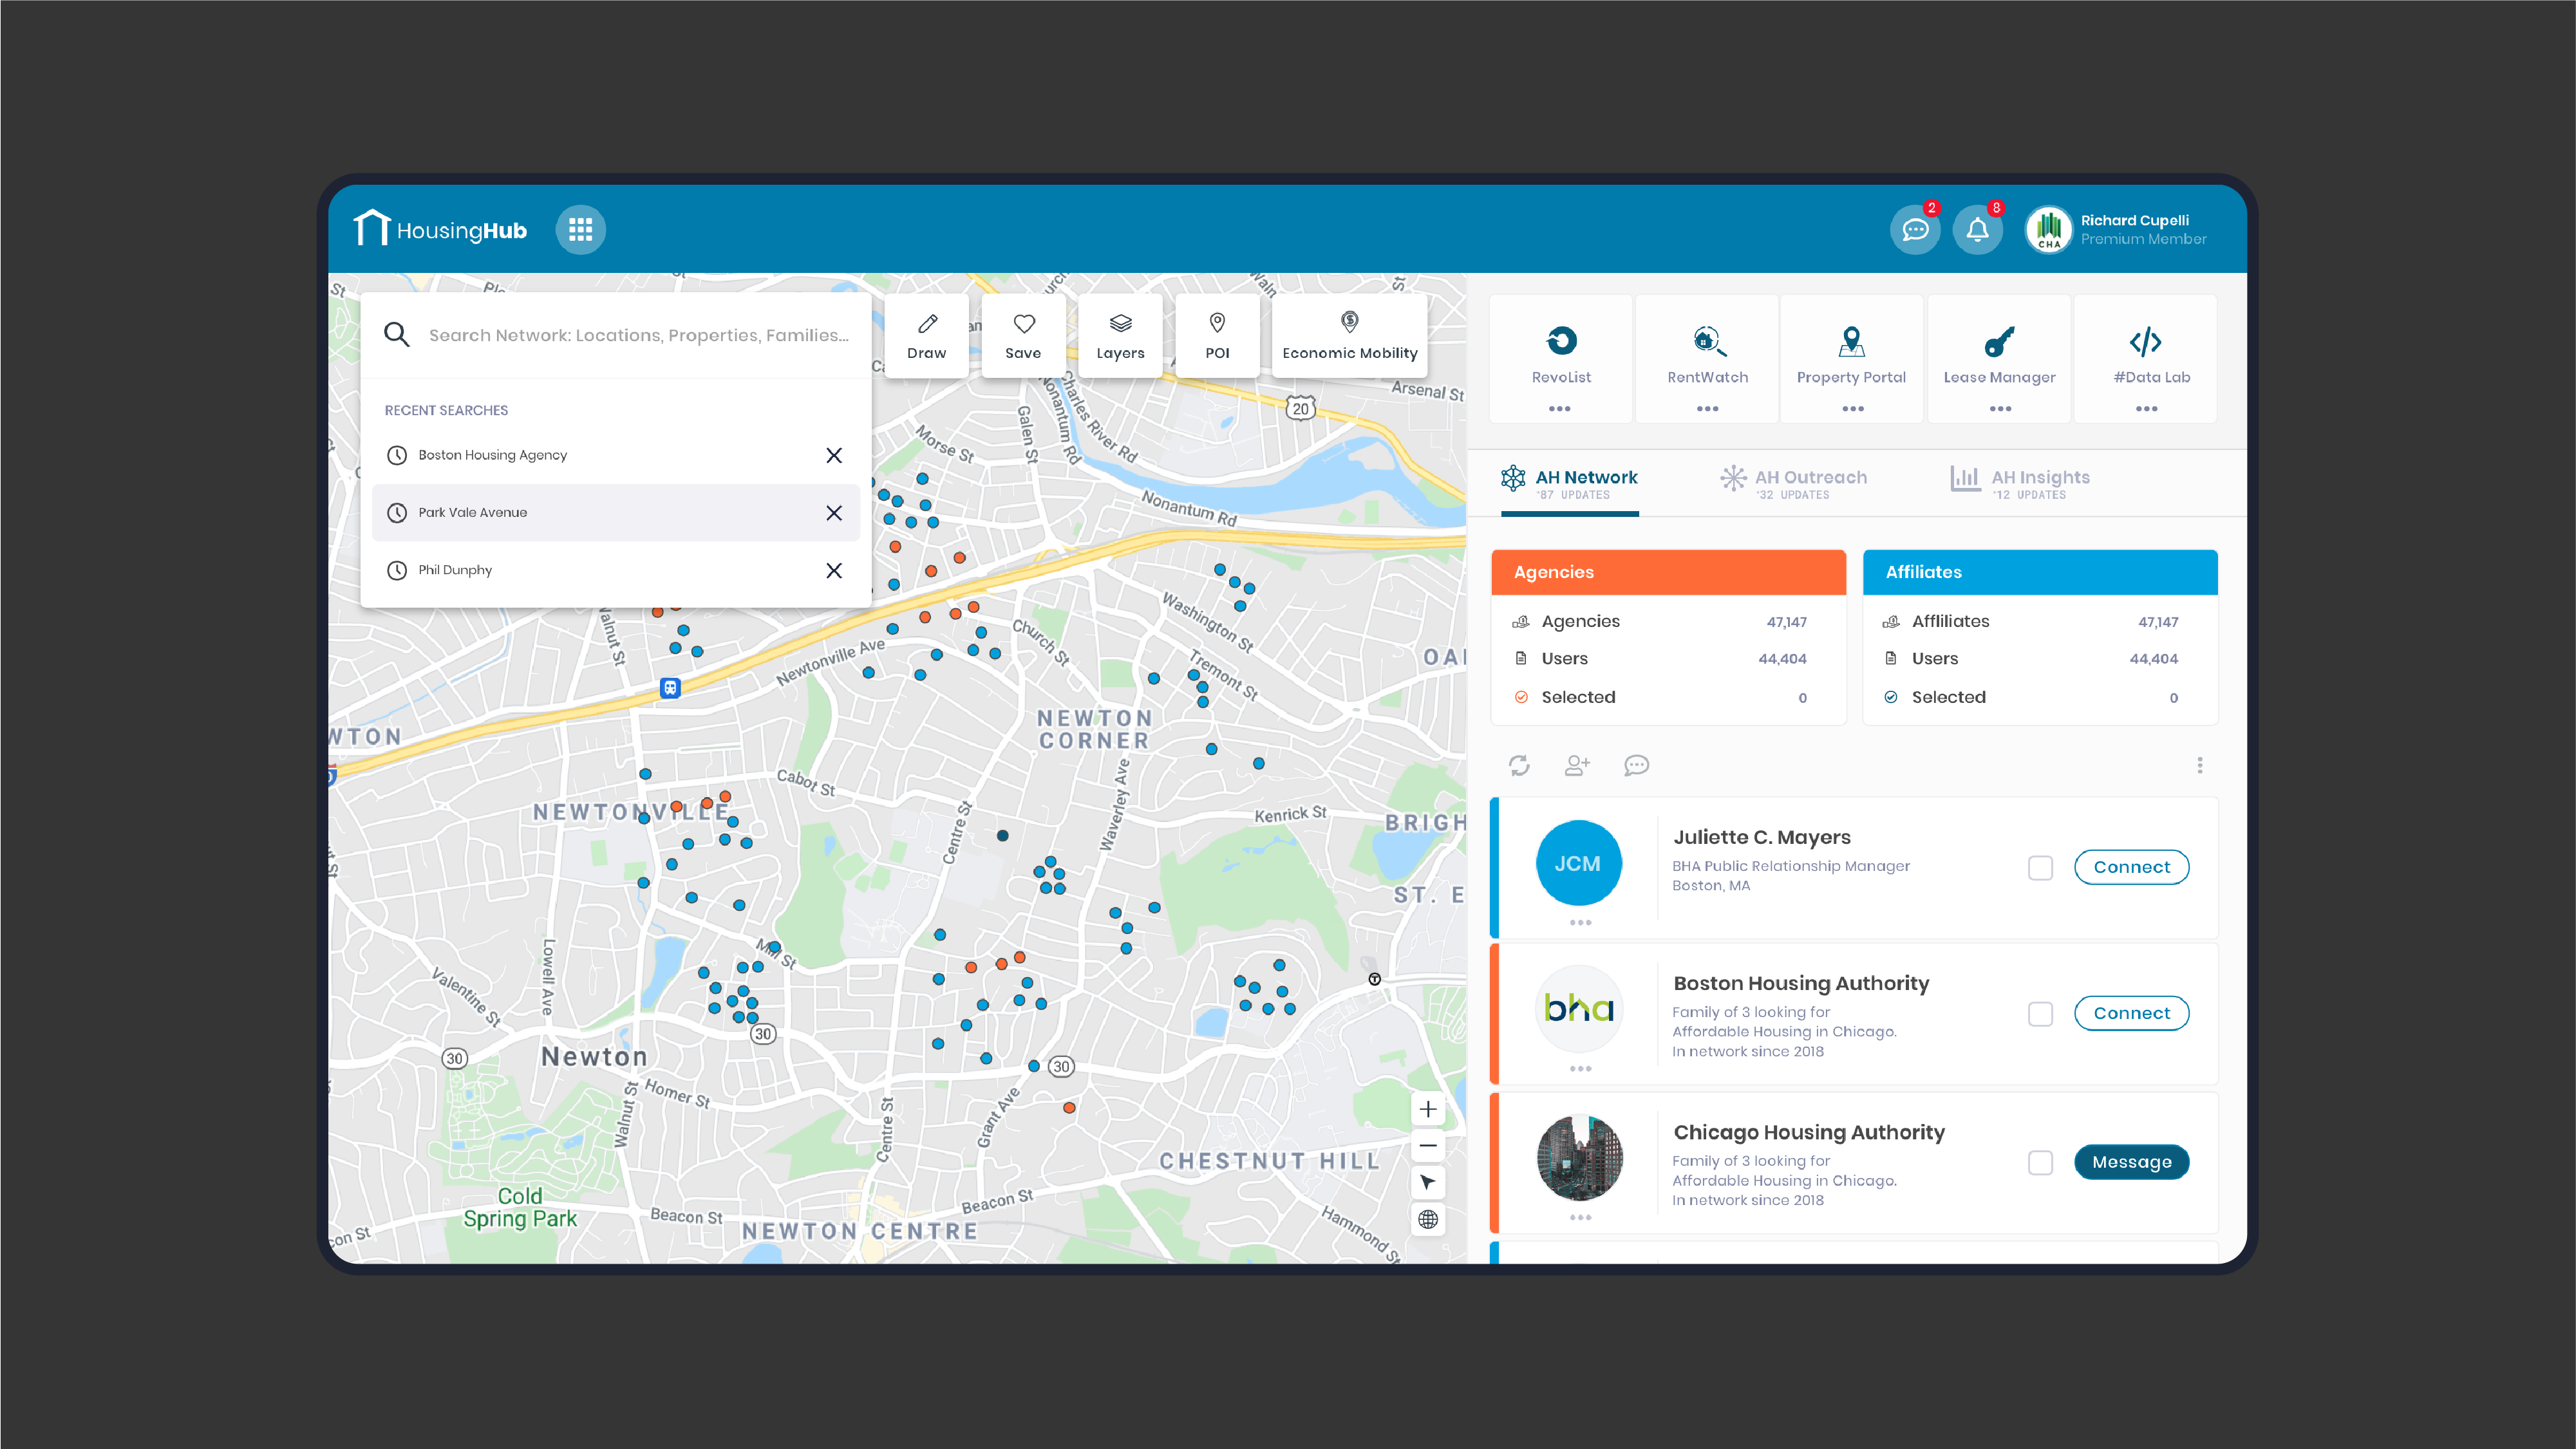Open the chat messages icon in the header
The image size is (2576, 1449).
tap(1914, 230)
